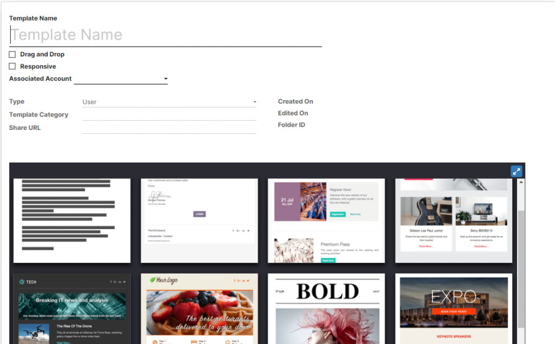Open the Associated Account dropdown
Image resolution: width=555 pixels, height=344 pixels.
point(121,79)
